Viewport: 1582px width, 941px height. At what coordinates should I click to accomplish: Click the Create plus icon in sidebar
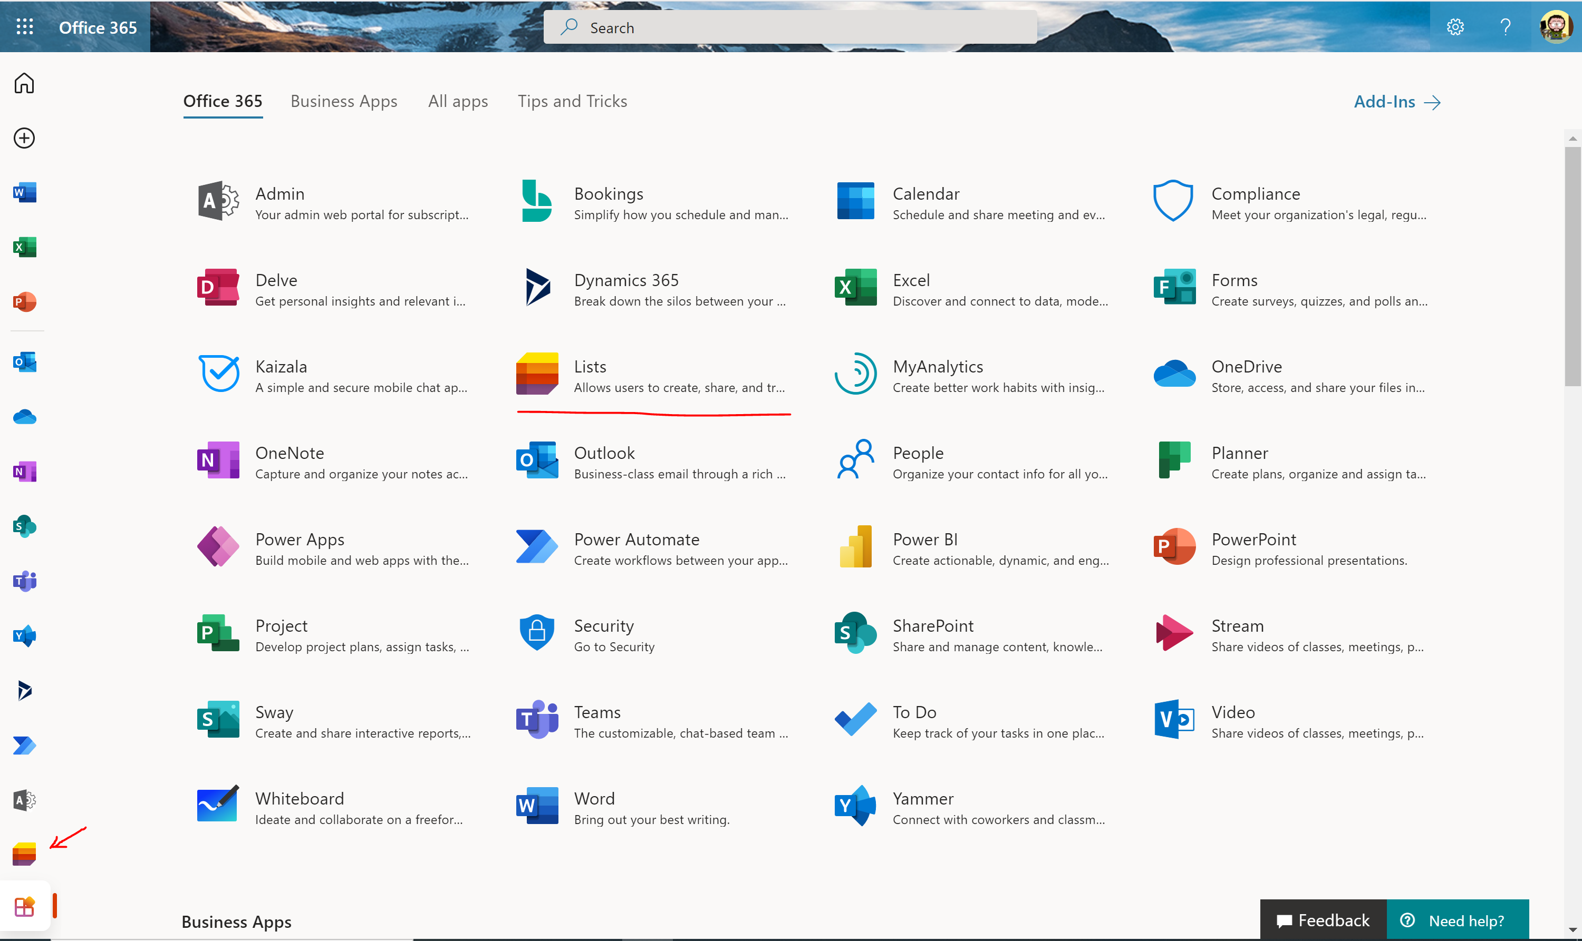24,138
